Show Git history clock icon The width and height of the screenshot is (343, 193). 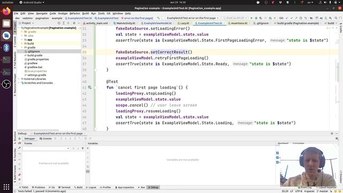301,18
